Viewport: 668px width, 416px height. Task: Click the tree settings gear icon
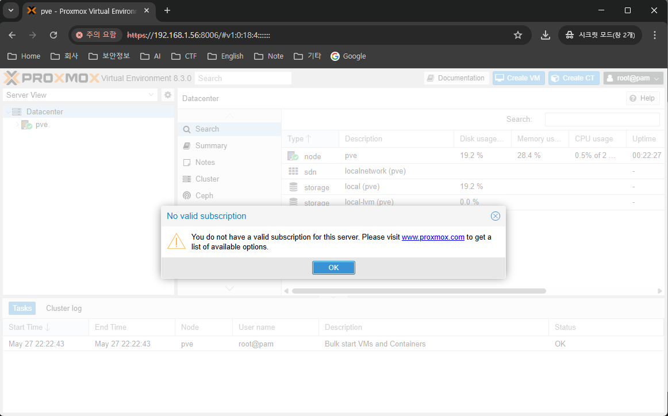[168, 95]
